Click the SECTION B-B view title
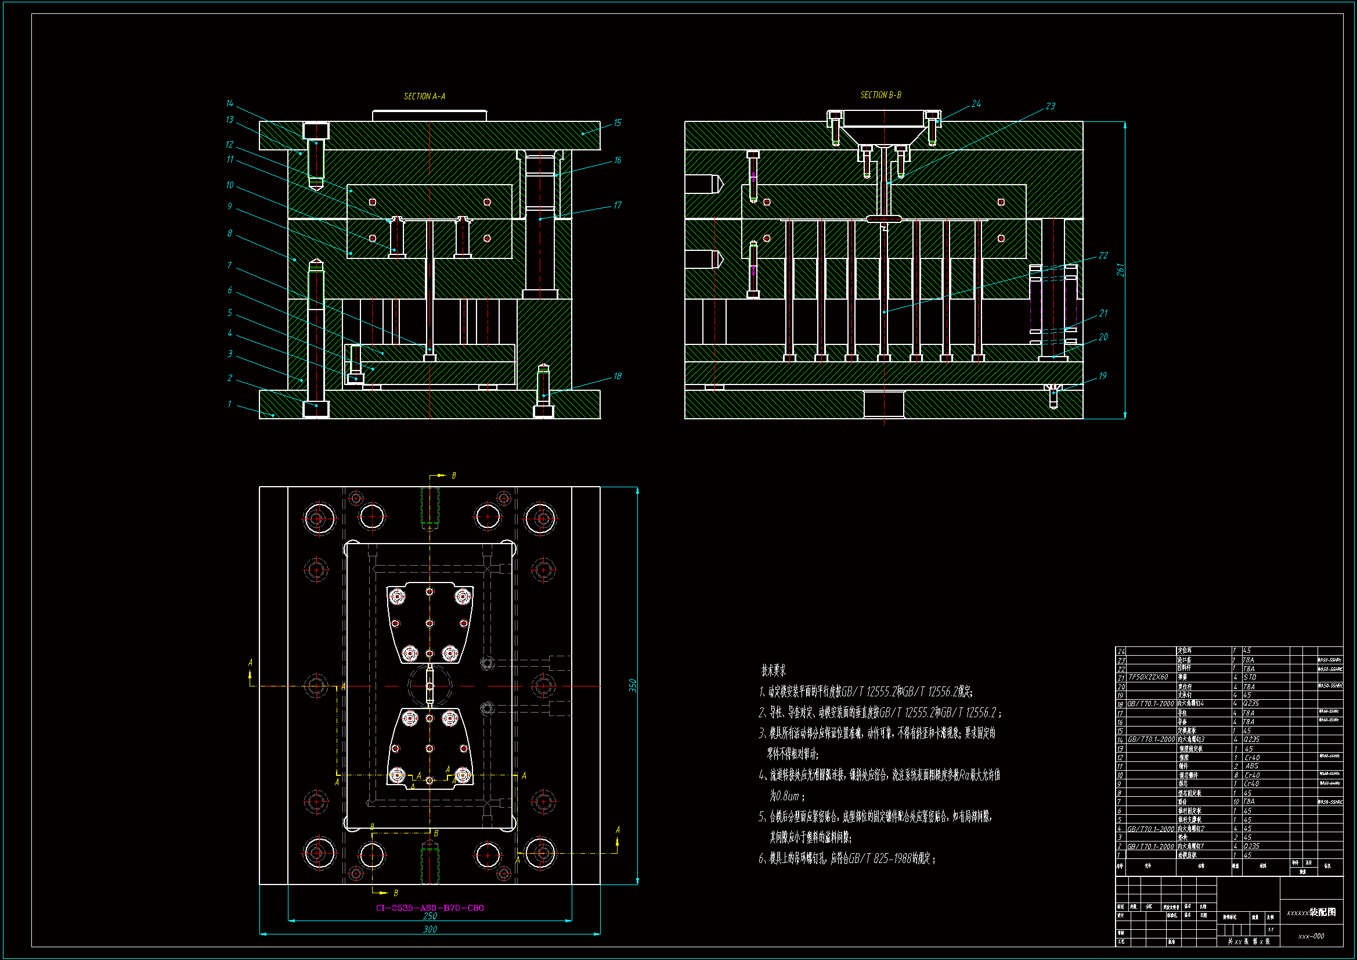 (x=880, y=95)
